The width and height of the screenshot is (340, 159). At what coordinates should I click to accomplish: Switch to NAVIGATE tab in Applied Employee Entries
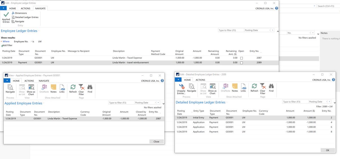[x=44, y=81]
